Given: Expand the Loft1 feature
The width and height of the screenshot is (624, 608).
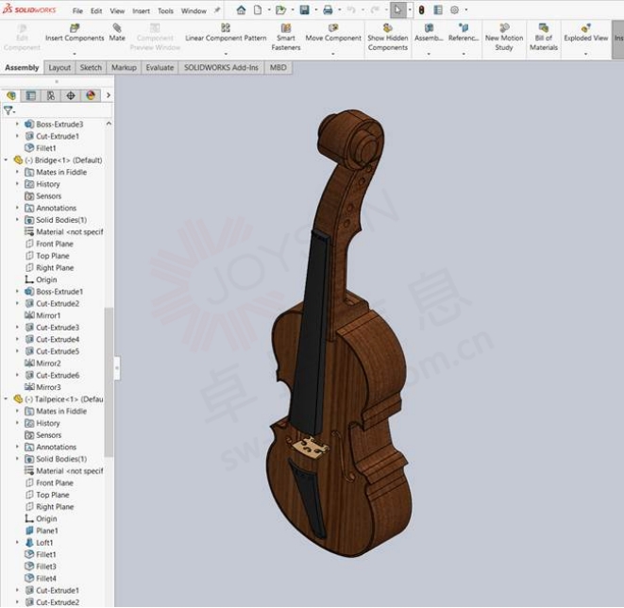Looking at the screenshot, I should (x=17, y=542).
